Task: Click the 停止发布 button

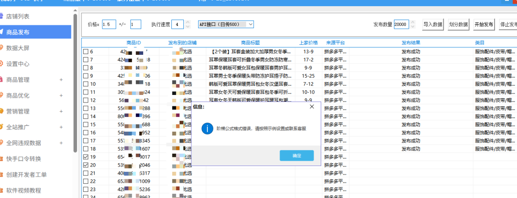Action: point(508,25)
